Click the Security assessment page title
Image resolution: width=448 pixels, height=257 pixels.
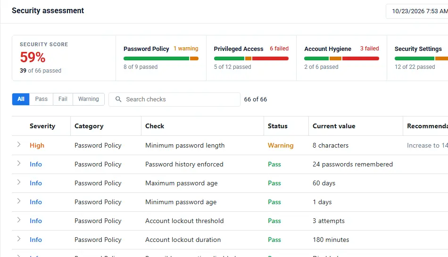[x=48, y=10]
